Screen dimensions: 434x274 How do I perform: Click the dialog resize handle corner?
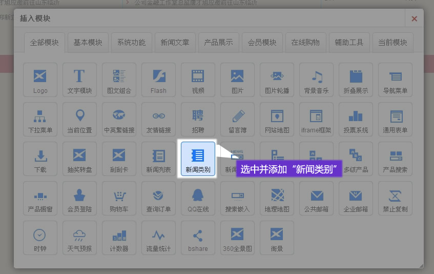coord(421,265)
